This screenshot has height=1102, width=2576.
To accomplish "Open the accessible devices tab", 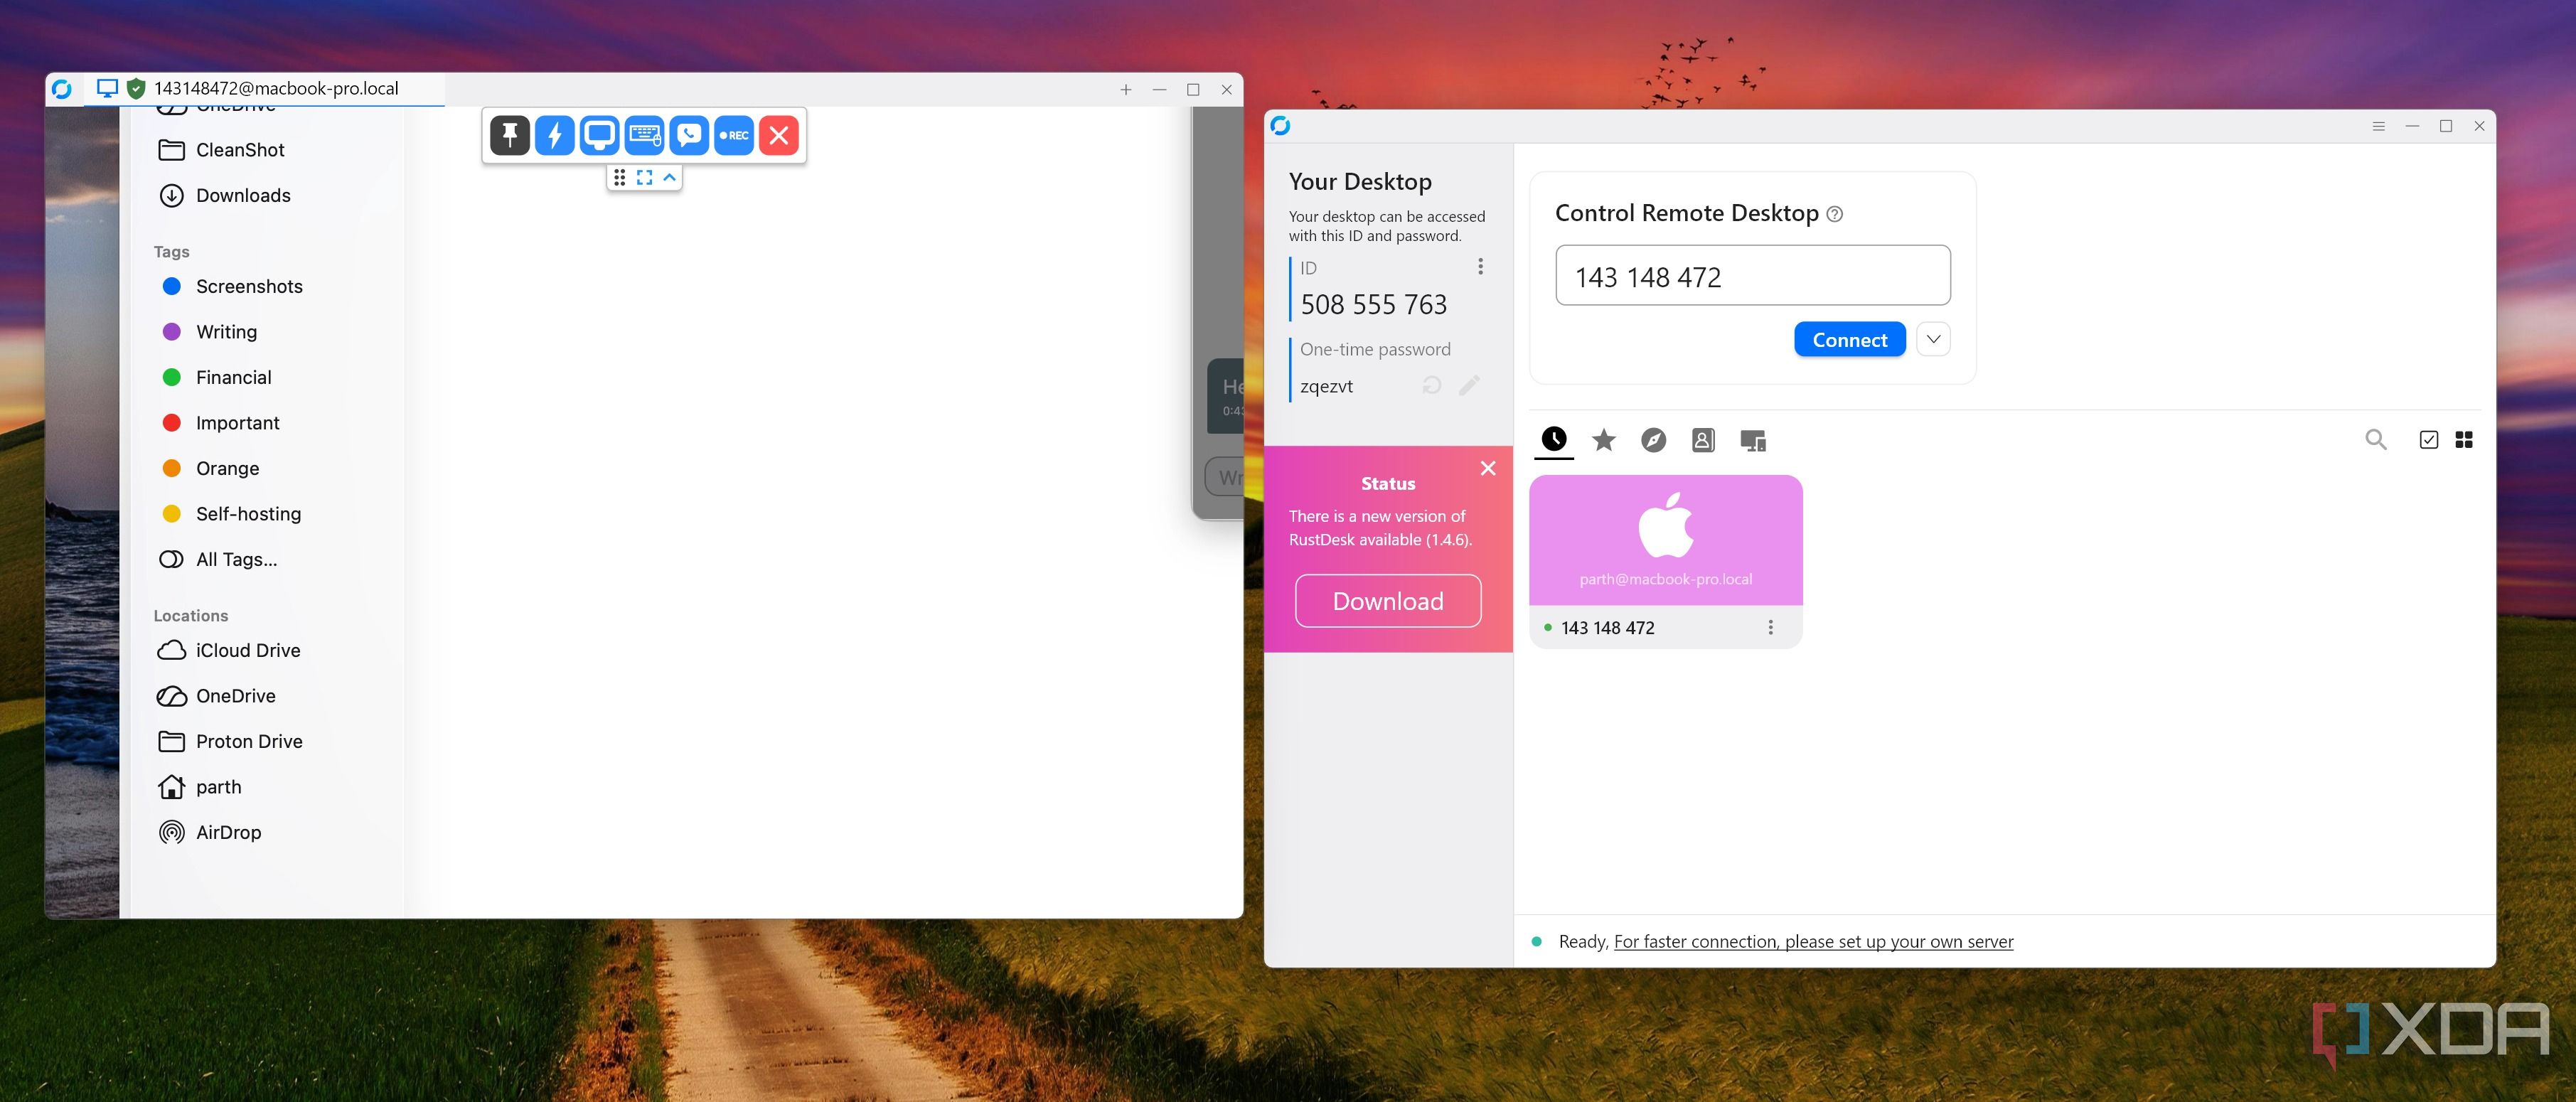I will 1753,440.
